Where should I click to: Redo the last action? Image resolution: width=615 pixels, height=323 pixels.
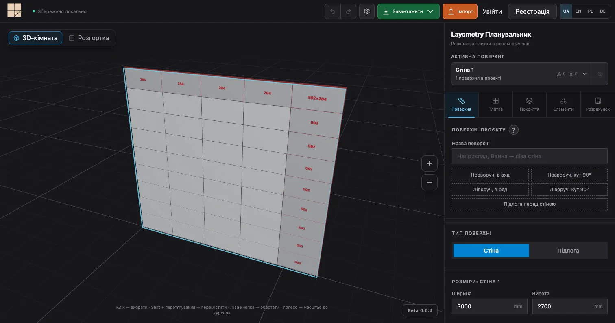coord(348,11)
